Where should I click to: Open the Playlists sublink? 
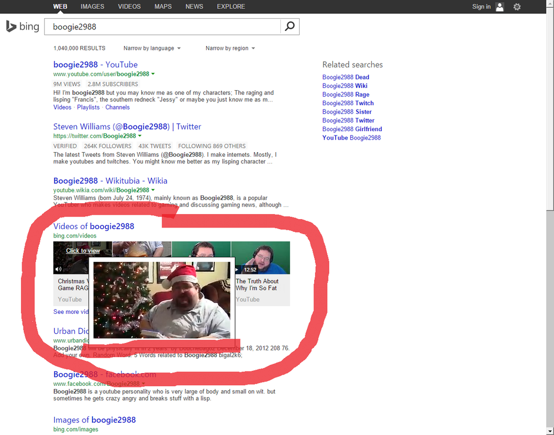click(88, 107)
